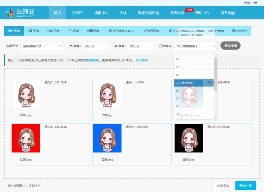Go to 模板中心 in navigation bar
264x192 pixels.
click(x=101, y=13)
